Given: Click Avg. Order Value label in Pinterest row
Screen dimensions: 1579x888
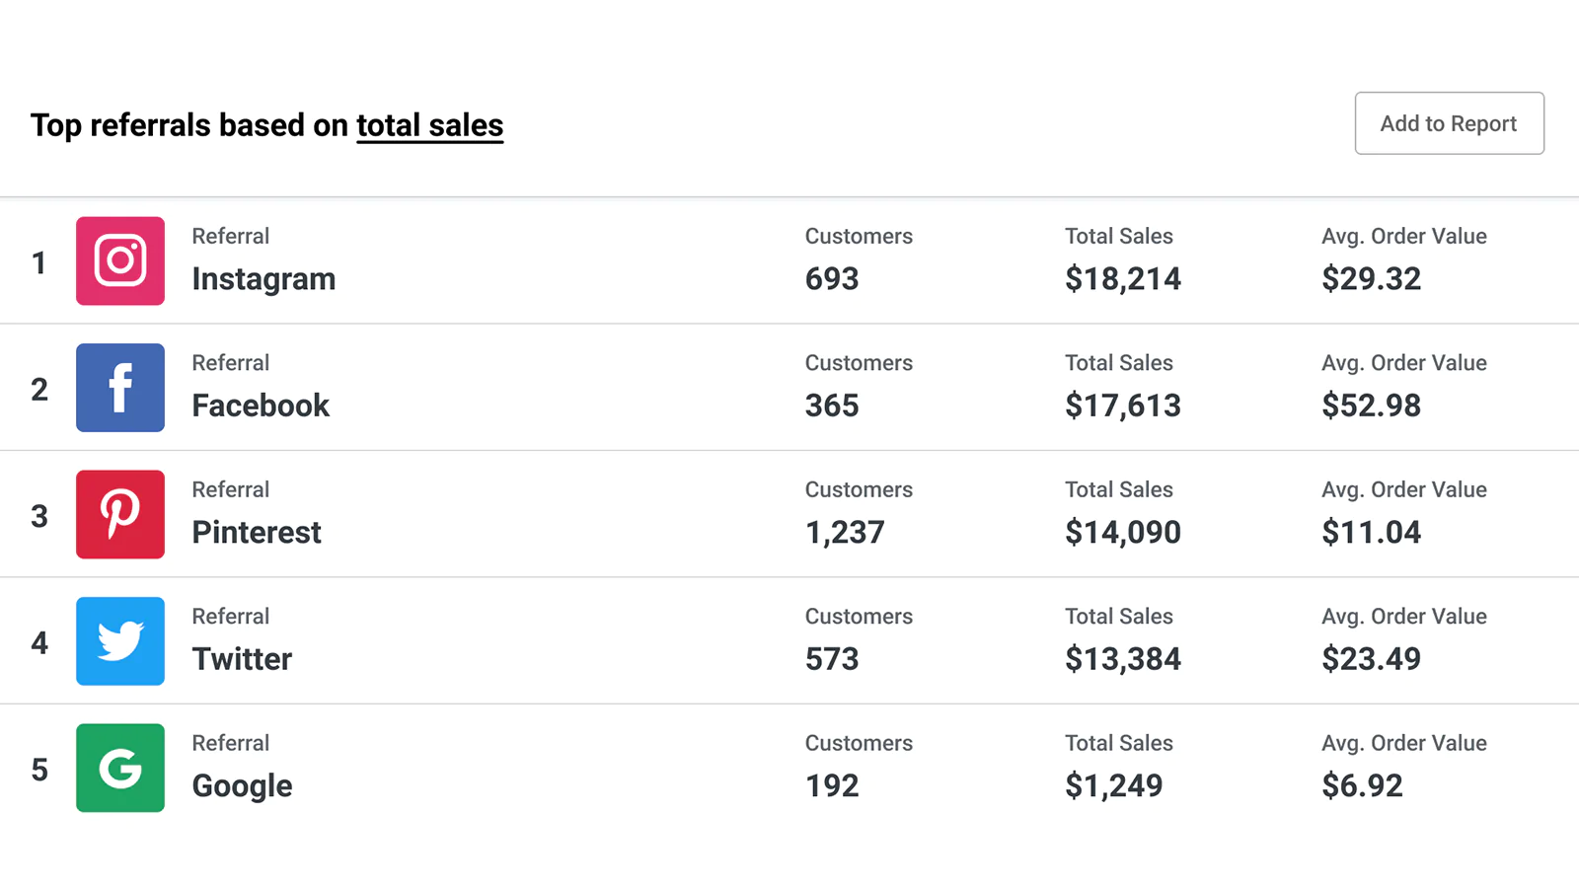Looking at the screenshot, I should coord(1404,490).
